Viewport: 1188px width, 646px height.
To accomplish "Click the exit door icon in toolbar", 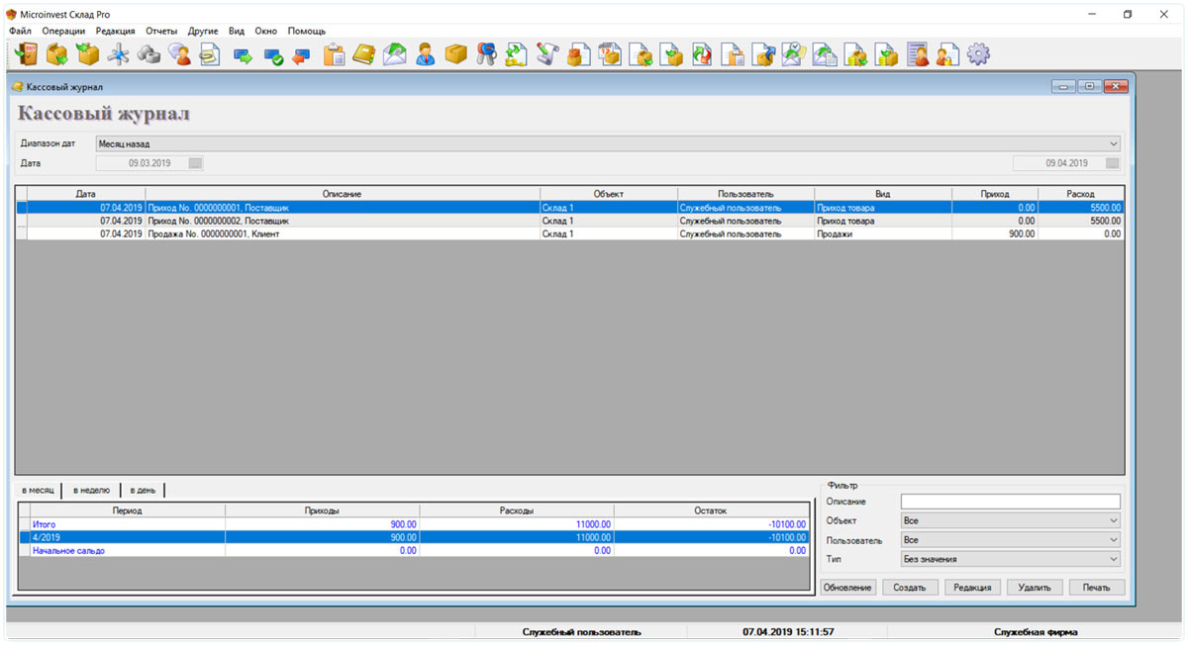I will click(x=27, y=54).
